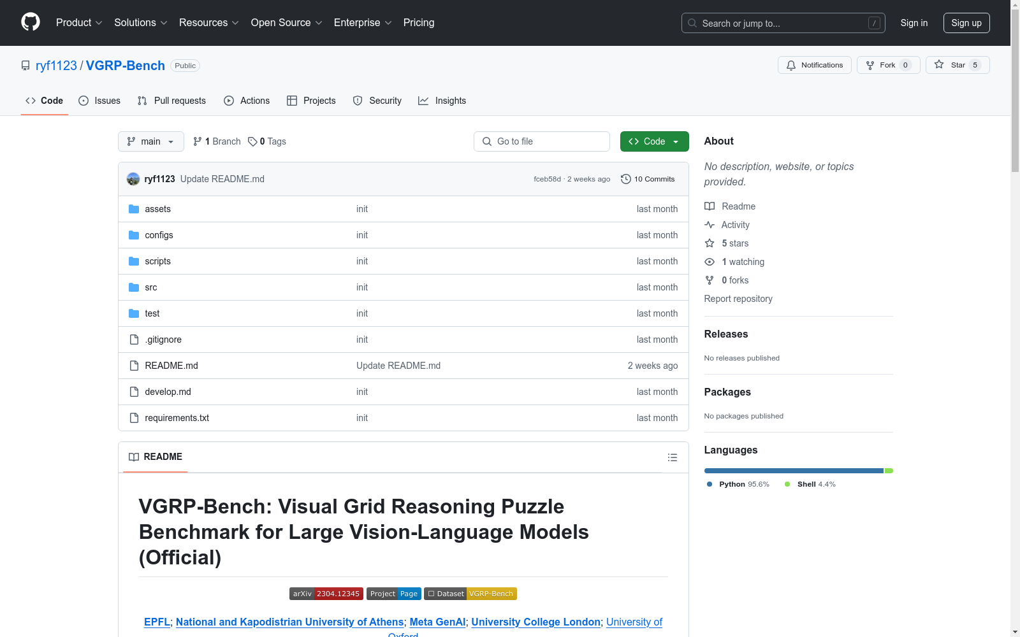
Task: Open the Meta GenAI affiliation link
Action: pos(437,622)
